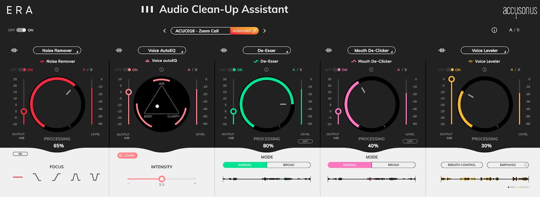
Task: Open Voice Leveler module dropdown
Action: pyautogui.click(x=485, y=50)
